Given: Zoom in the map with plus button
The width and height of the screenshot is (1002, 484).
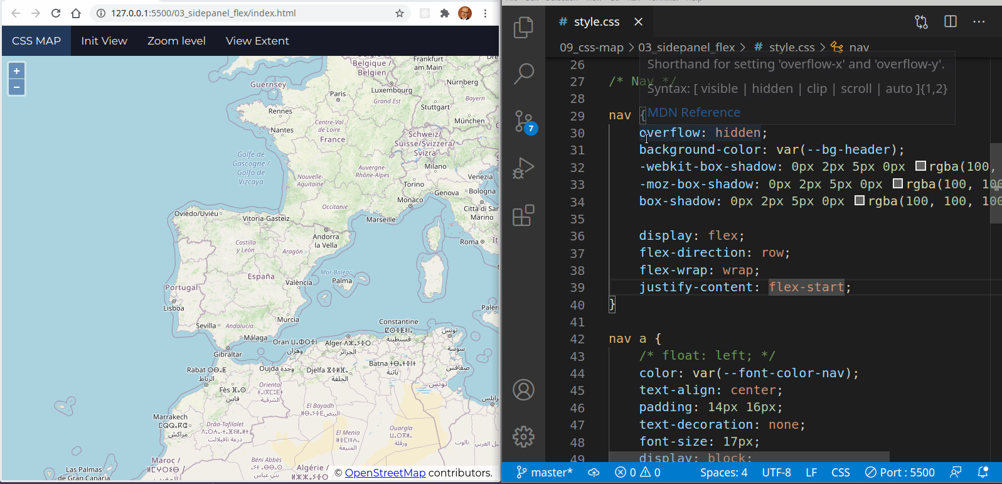Looking at the screenshot, I should tap(17, 71).
